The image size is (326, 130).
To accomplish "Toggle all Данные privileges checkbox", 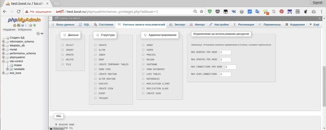I will (x=65, y=35).
